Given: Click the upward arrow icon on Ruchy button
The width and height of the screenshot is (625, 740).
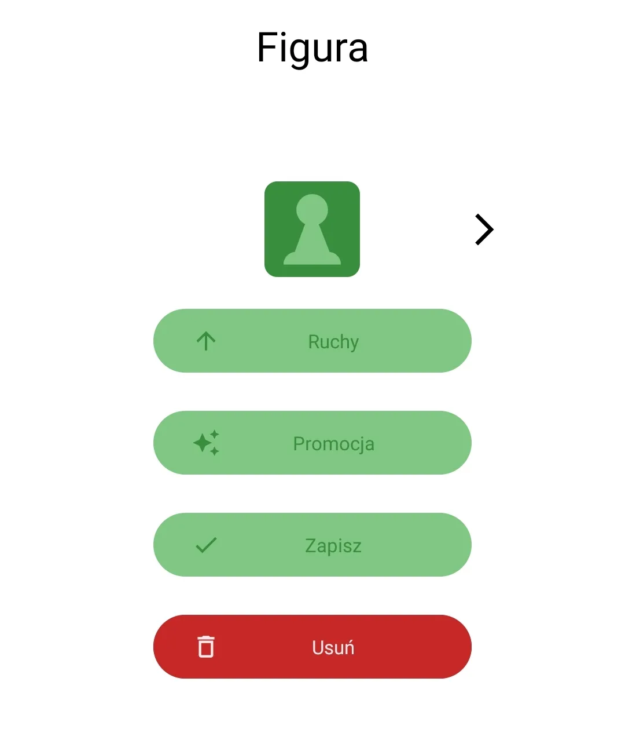Looking at the screenshot, I should pos(207,341).
